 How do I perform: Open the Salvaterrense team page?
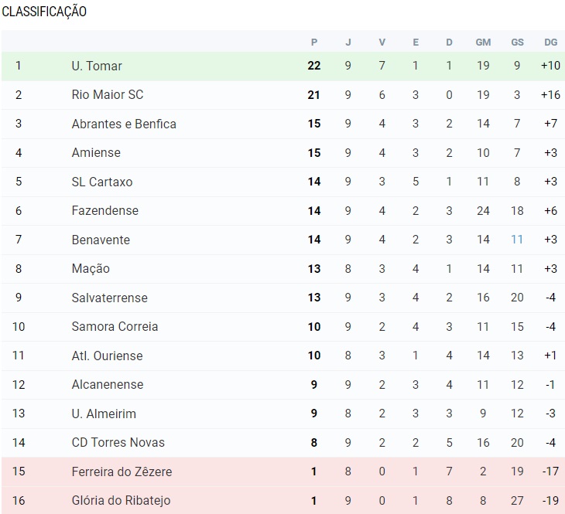pos(109,298)
